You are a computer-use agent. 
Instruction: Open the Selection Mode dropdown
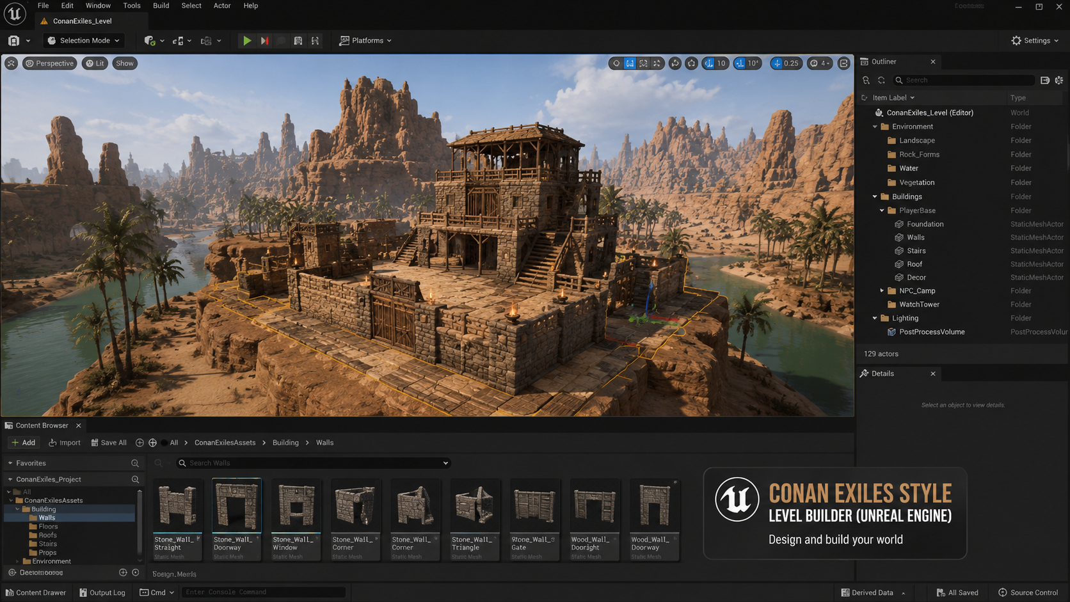tap(83, 40)
